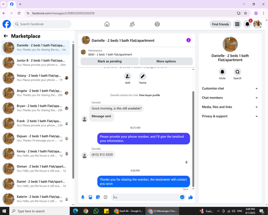
Task: Mute the Danielle conversation
Action: click(222, 72)
